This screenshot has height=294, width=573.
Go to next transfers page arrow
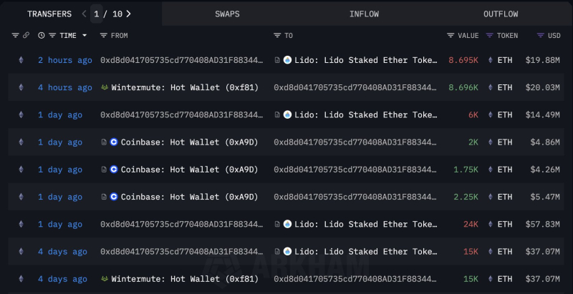tap(128, 14)
